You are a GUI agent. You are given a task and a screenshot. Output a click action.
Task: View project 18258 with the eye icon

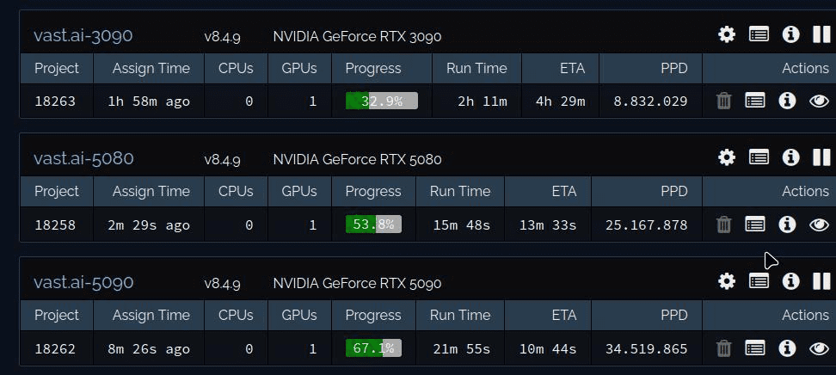819,224
